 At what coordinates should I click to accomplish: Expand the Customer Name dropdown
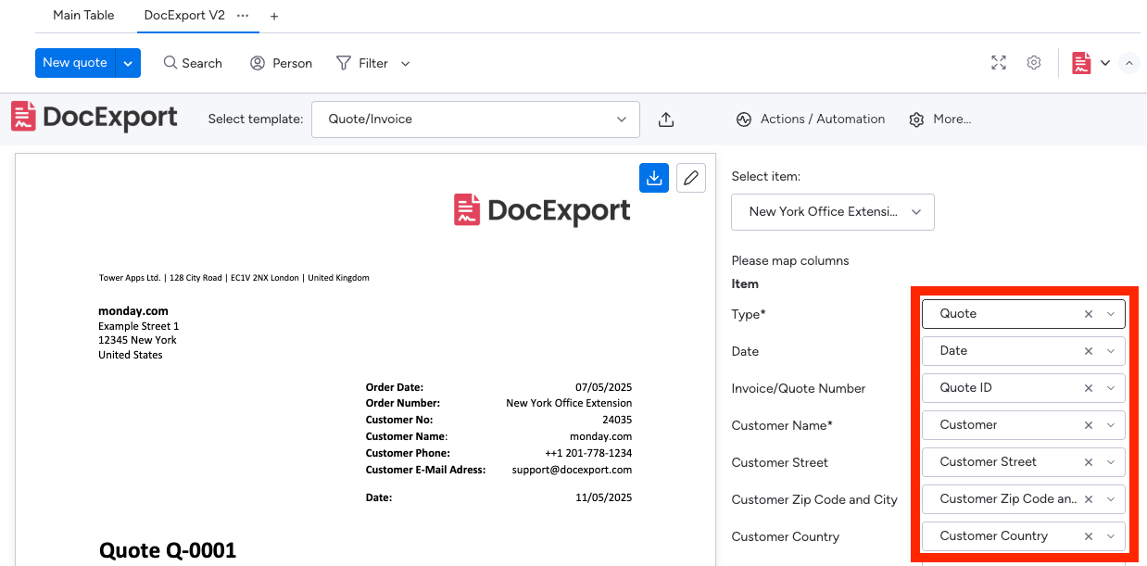1111,425
